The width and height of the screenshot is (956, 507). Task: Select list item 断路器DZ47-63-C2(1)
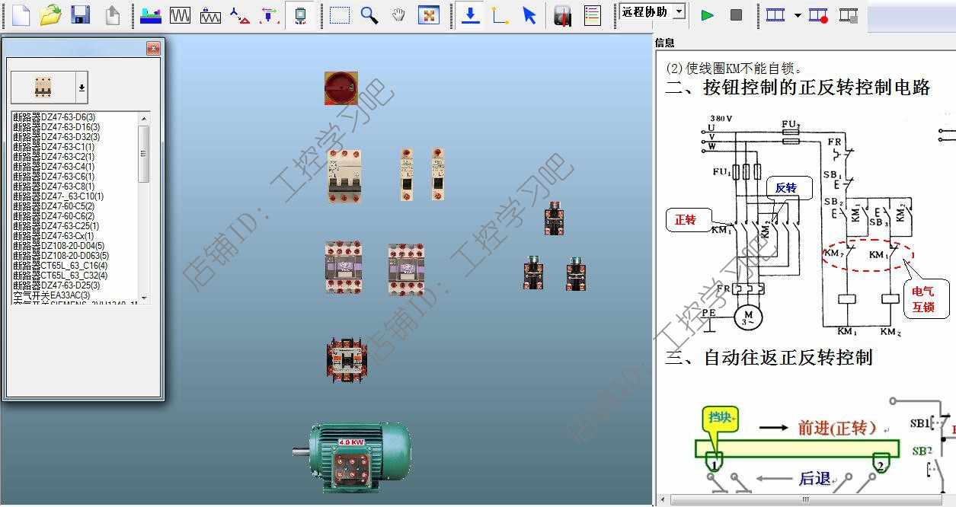point(54,156)
